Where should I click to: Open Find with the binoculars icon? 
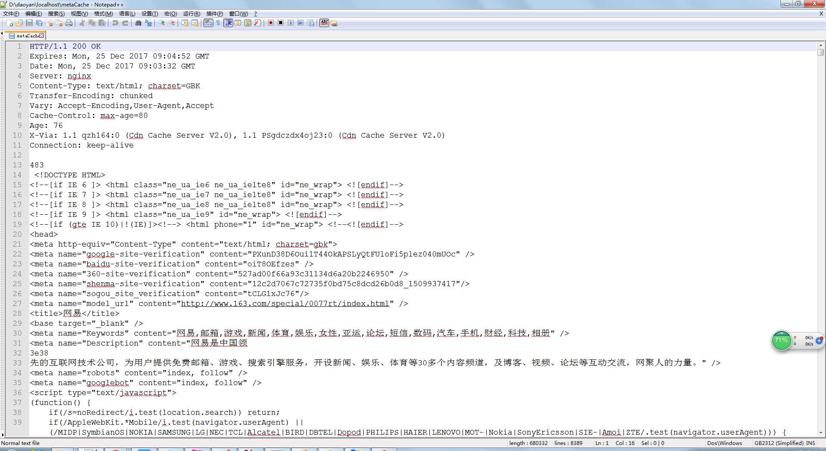point(138,23)
